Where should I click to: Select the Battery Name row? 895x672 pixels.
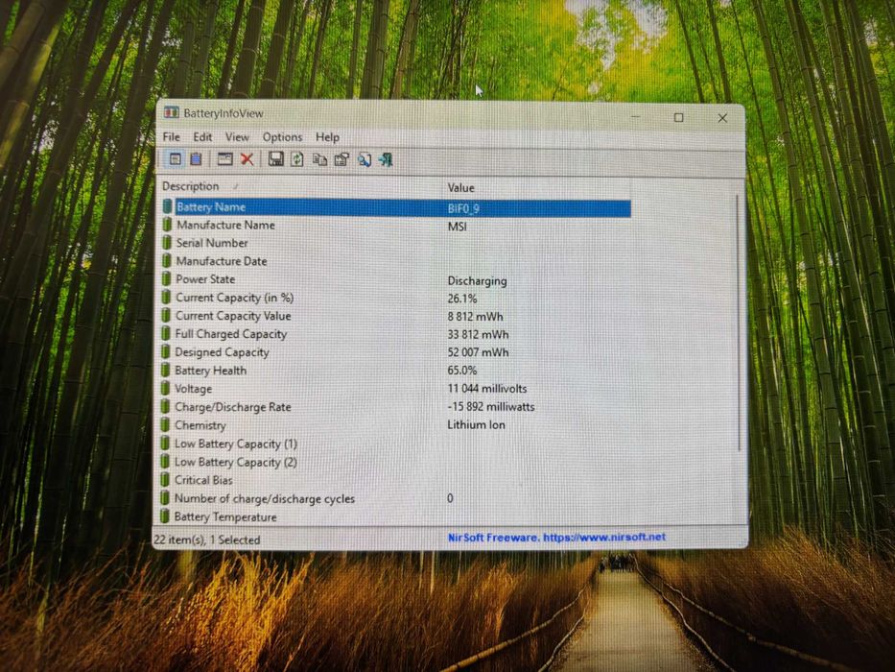pos(396,207)
